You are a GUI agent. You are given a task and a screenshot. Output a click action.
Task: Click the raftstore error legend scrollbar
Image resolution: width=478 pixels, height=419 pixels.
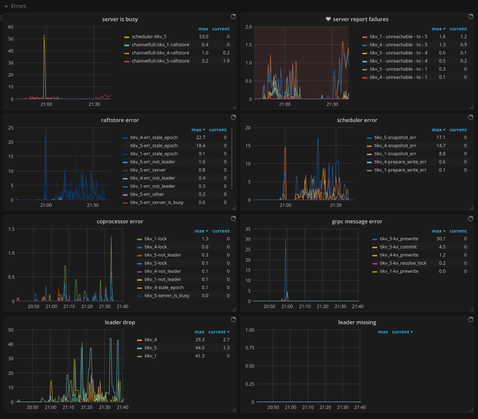[231, 158]
